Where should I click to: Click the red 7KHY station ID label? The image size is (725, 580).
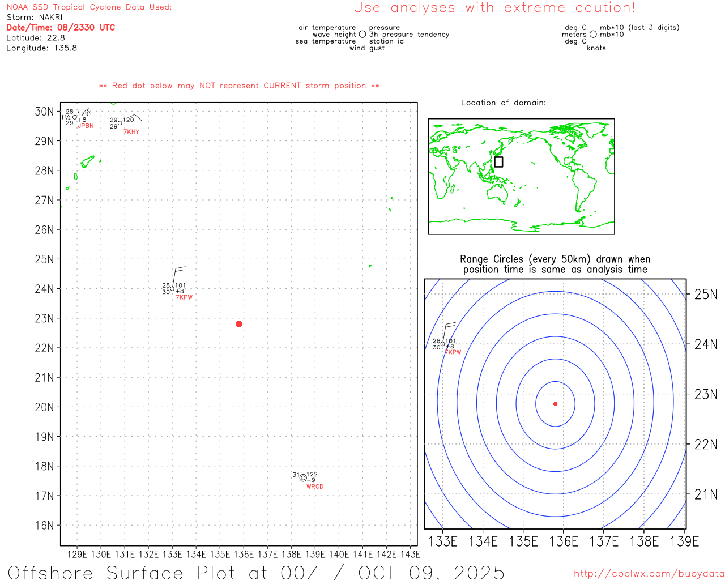131,132
